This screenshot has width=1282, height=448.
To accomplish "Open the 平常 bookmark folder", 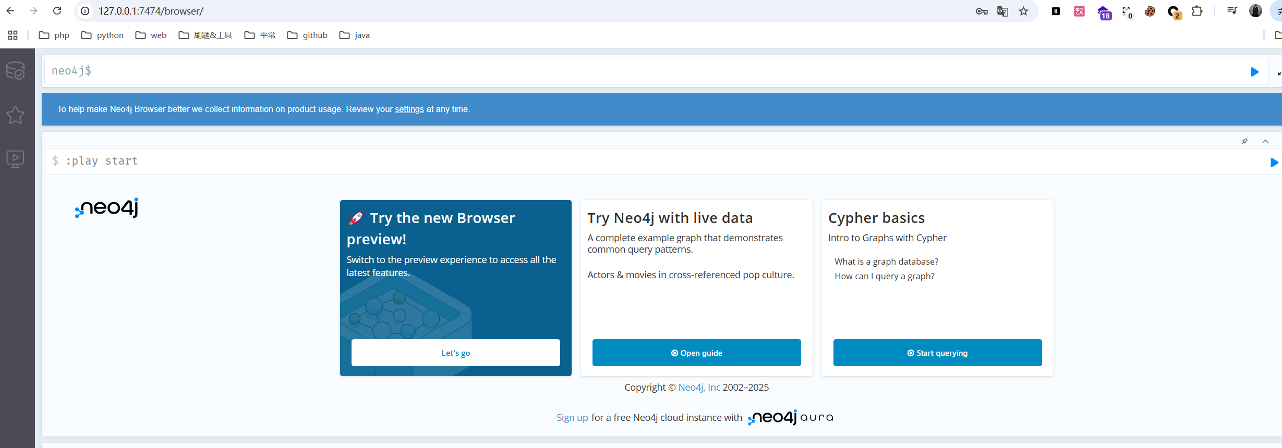I will pos(260,35).
